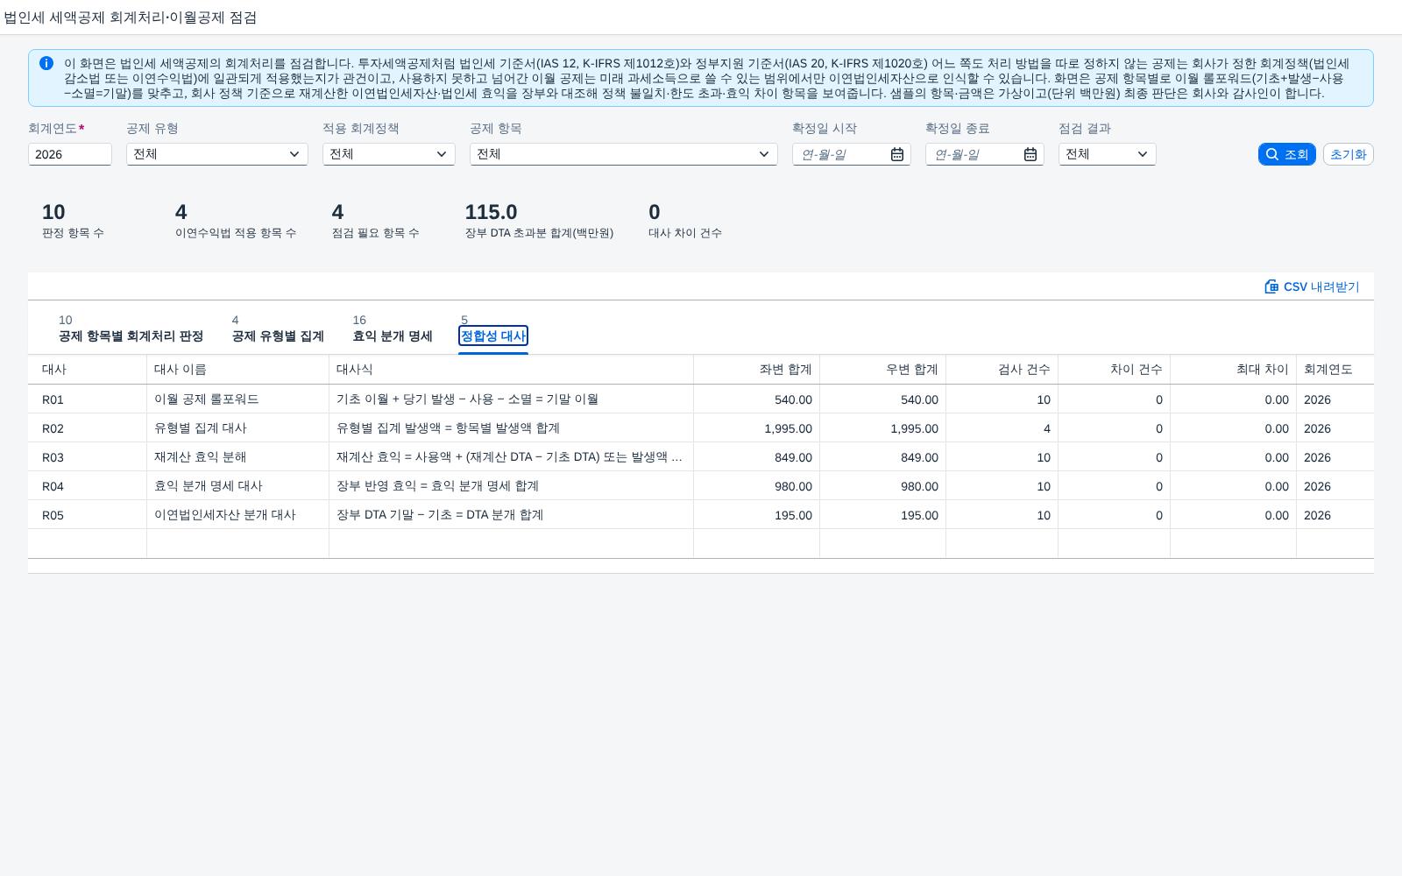The width and height of the screenshot is (1402, 876).
Task: Click the 초기화 reset button
Action: pos(1348,154)
